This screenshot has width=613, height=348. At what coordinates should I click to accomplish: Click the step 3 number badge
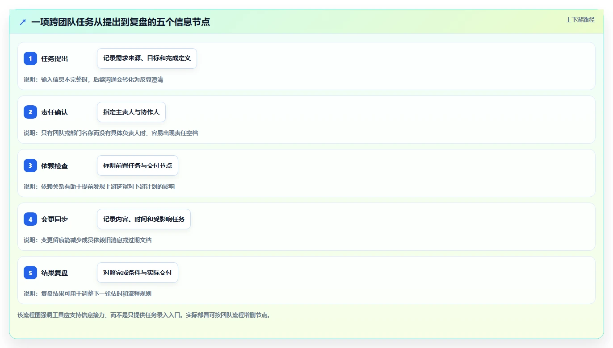(x=30, y=166)
